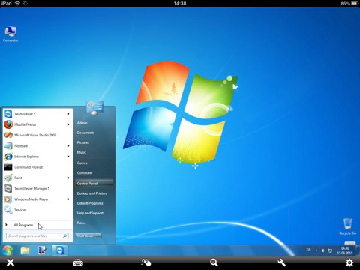Image resolution: width=360 pixels, height=270 pixels.
Task: Click the user account picture in Start menu
Action: tap(94, 108)
